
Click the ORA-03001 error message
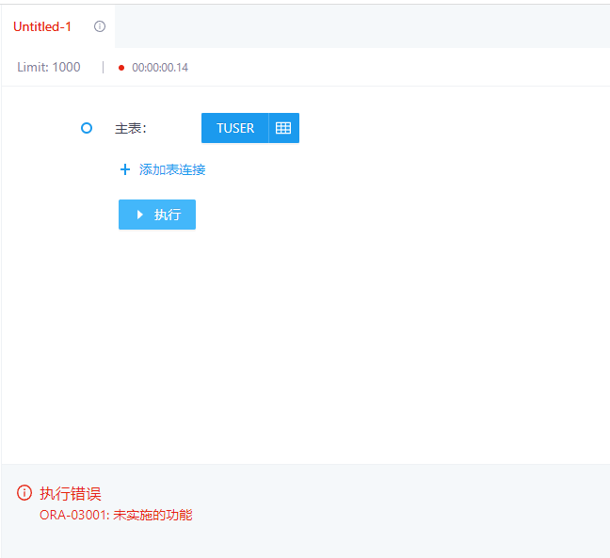116,515
